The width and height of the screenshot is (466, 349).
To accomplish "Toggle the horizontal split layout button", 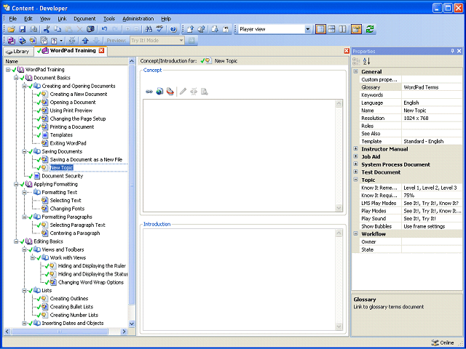I will pyautogui.click(x=332, y=29).
